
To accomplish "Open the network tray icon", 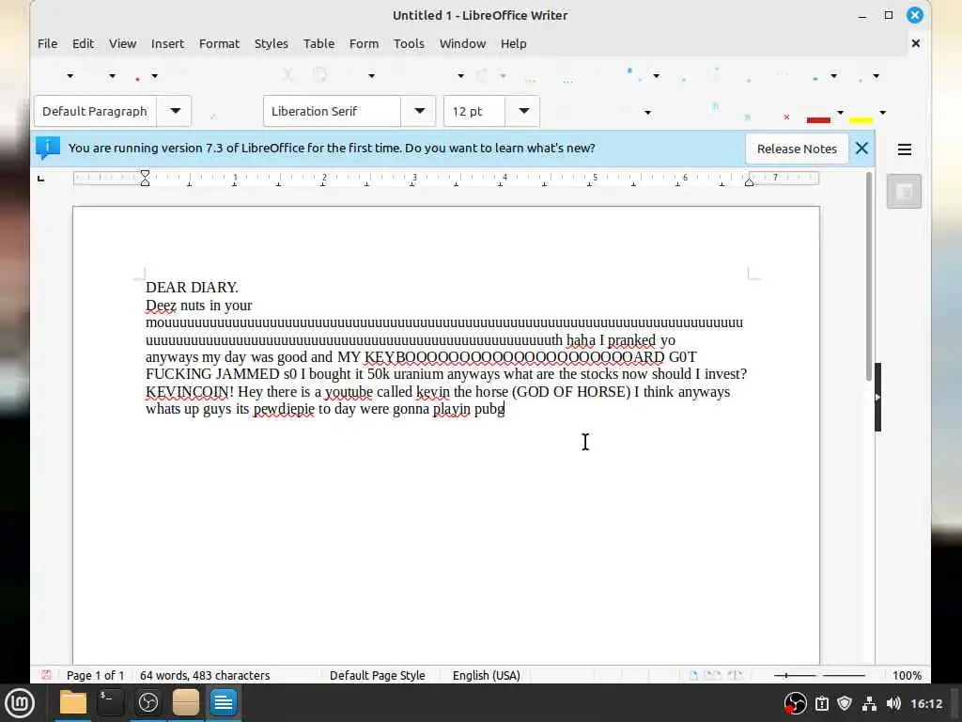I will click(x=869, y=703).
